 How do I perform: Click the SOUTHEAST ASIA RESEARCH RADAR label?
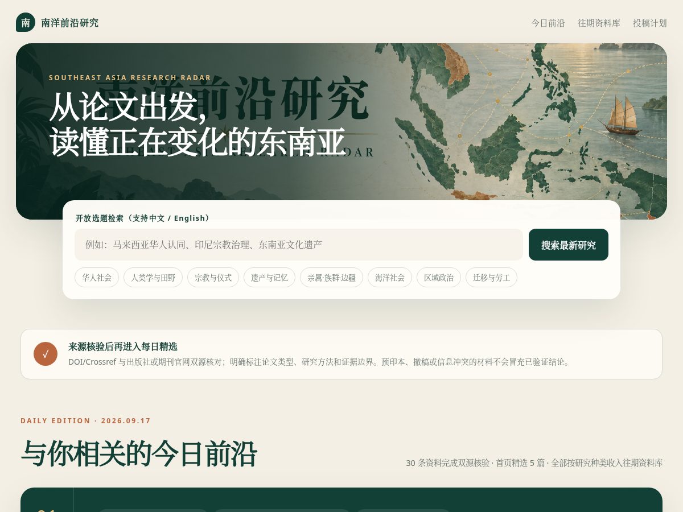130,78
